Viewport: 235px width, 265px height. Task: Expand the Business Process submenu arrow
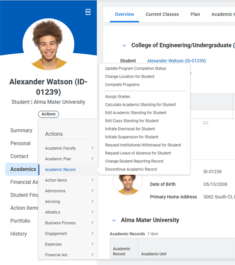click(x=92, y=222)
